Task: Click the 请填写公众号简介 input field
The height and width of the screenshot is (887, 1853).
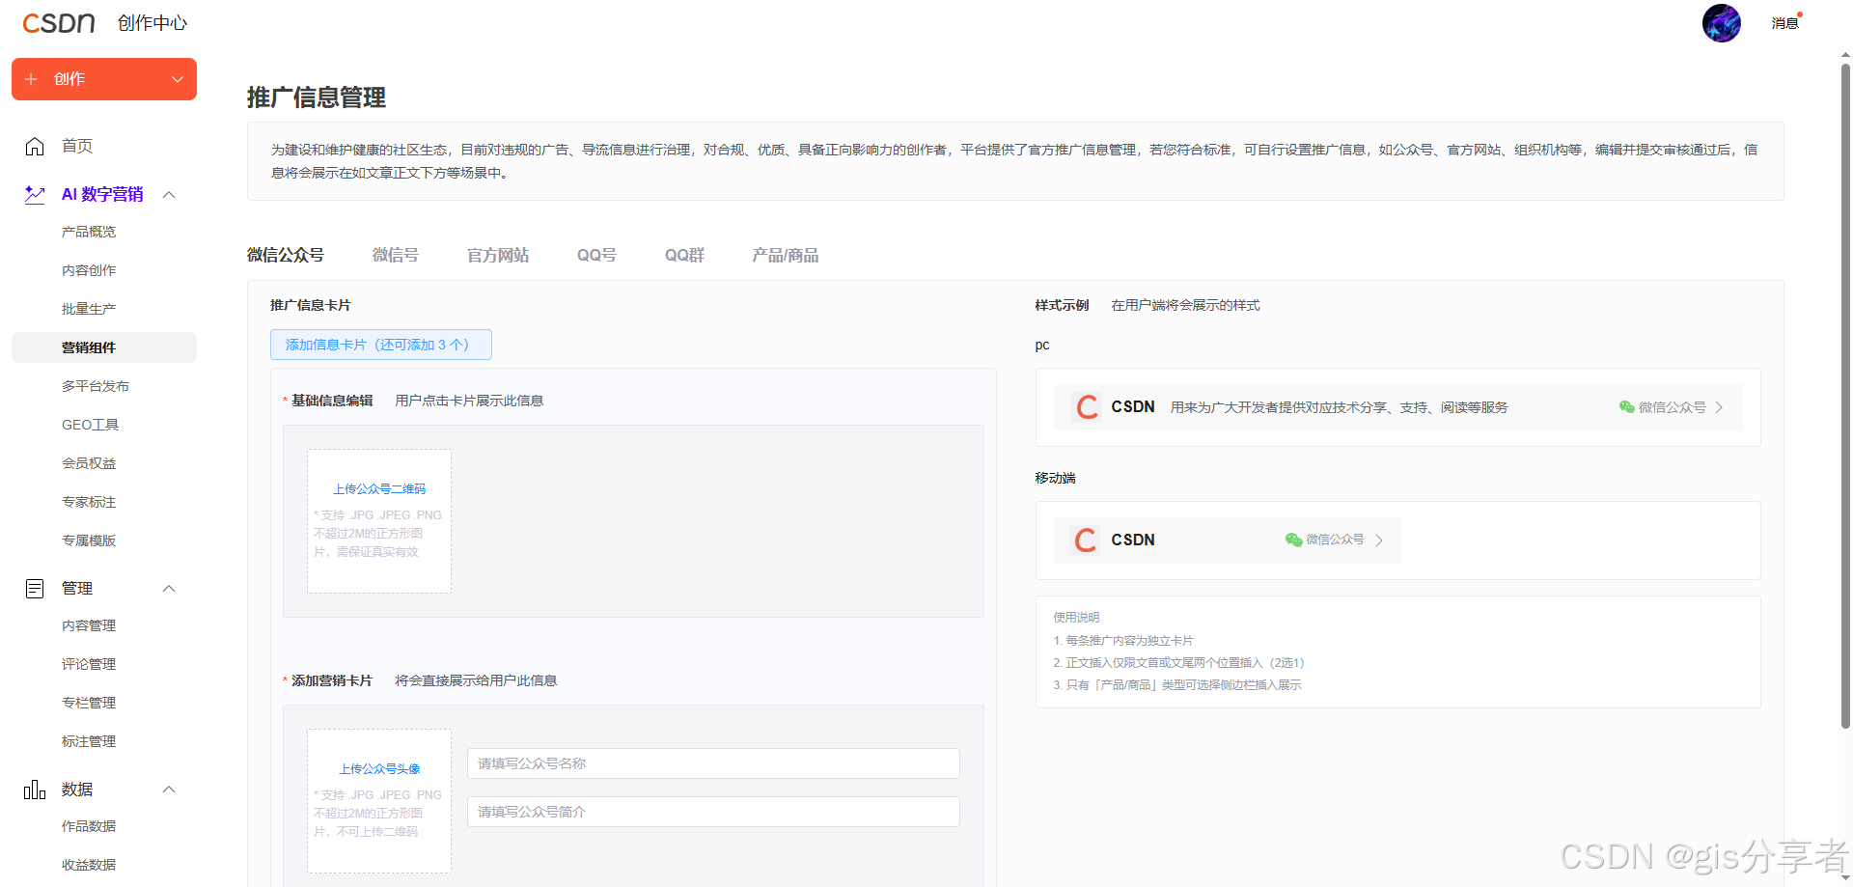Action: pos(713,812)
